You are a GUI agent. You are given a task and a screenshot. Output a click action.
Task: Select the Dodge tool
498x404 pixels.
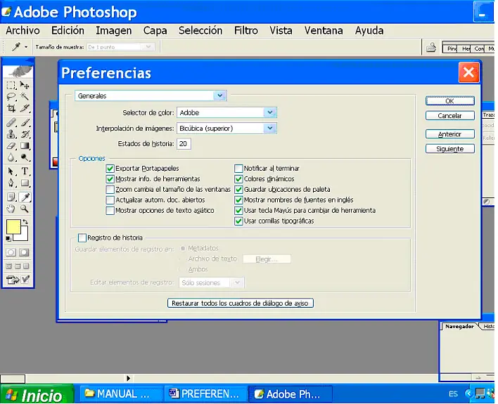[x=25, y=157]
